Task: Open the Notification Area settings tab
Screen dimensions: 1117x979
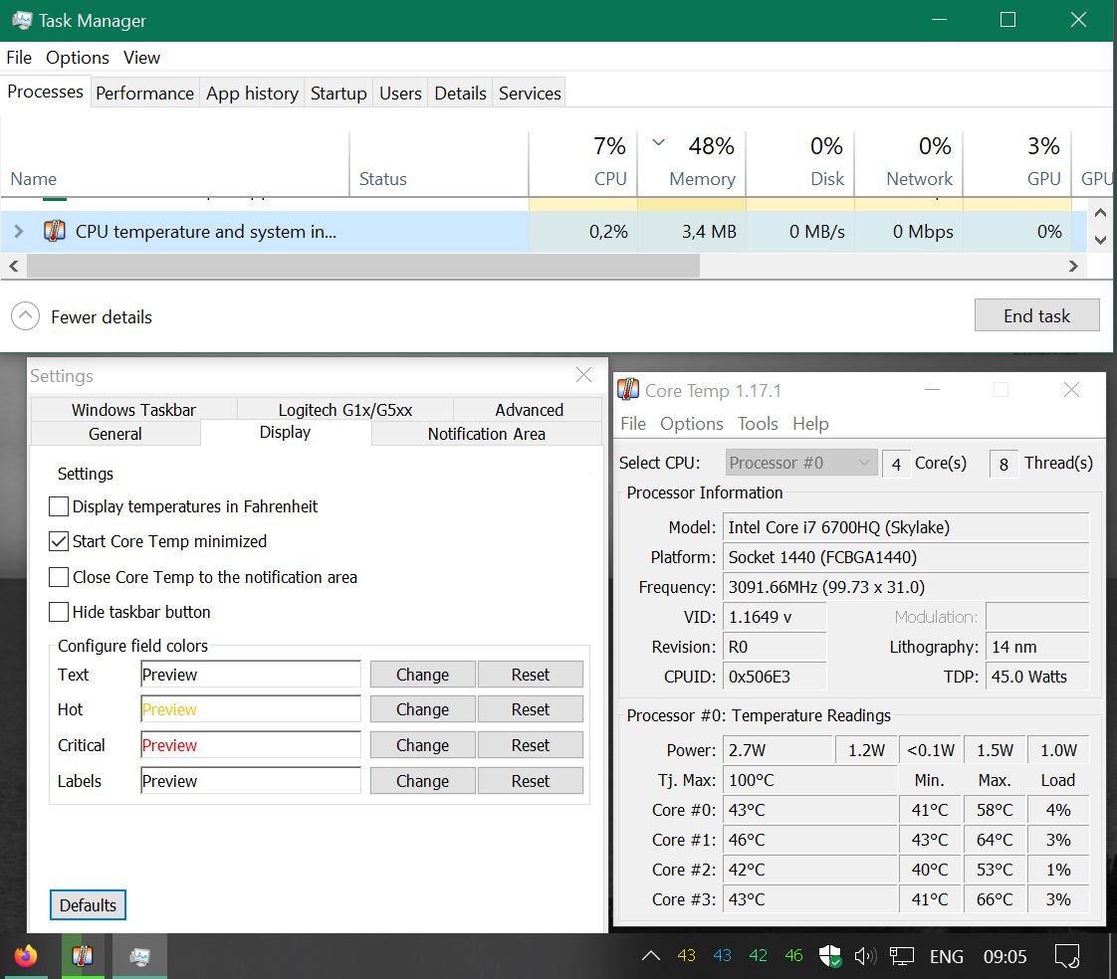Action: (x=486, y=434)
